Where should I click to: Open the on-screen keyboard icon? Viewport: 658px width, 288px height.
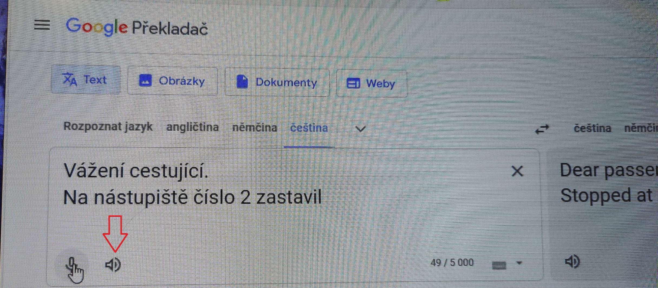click(499, 265)
